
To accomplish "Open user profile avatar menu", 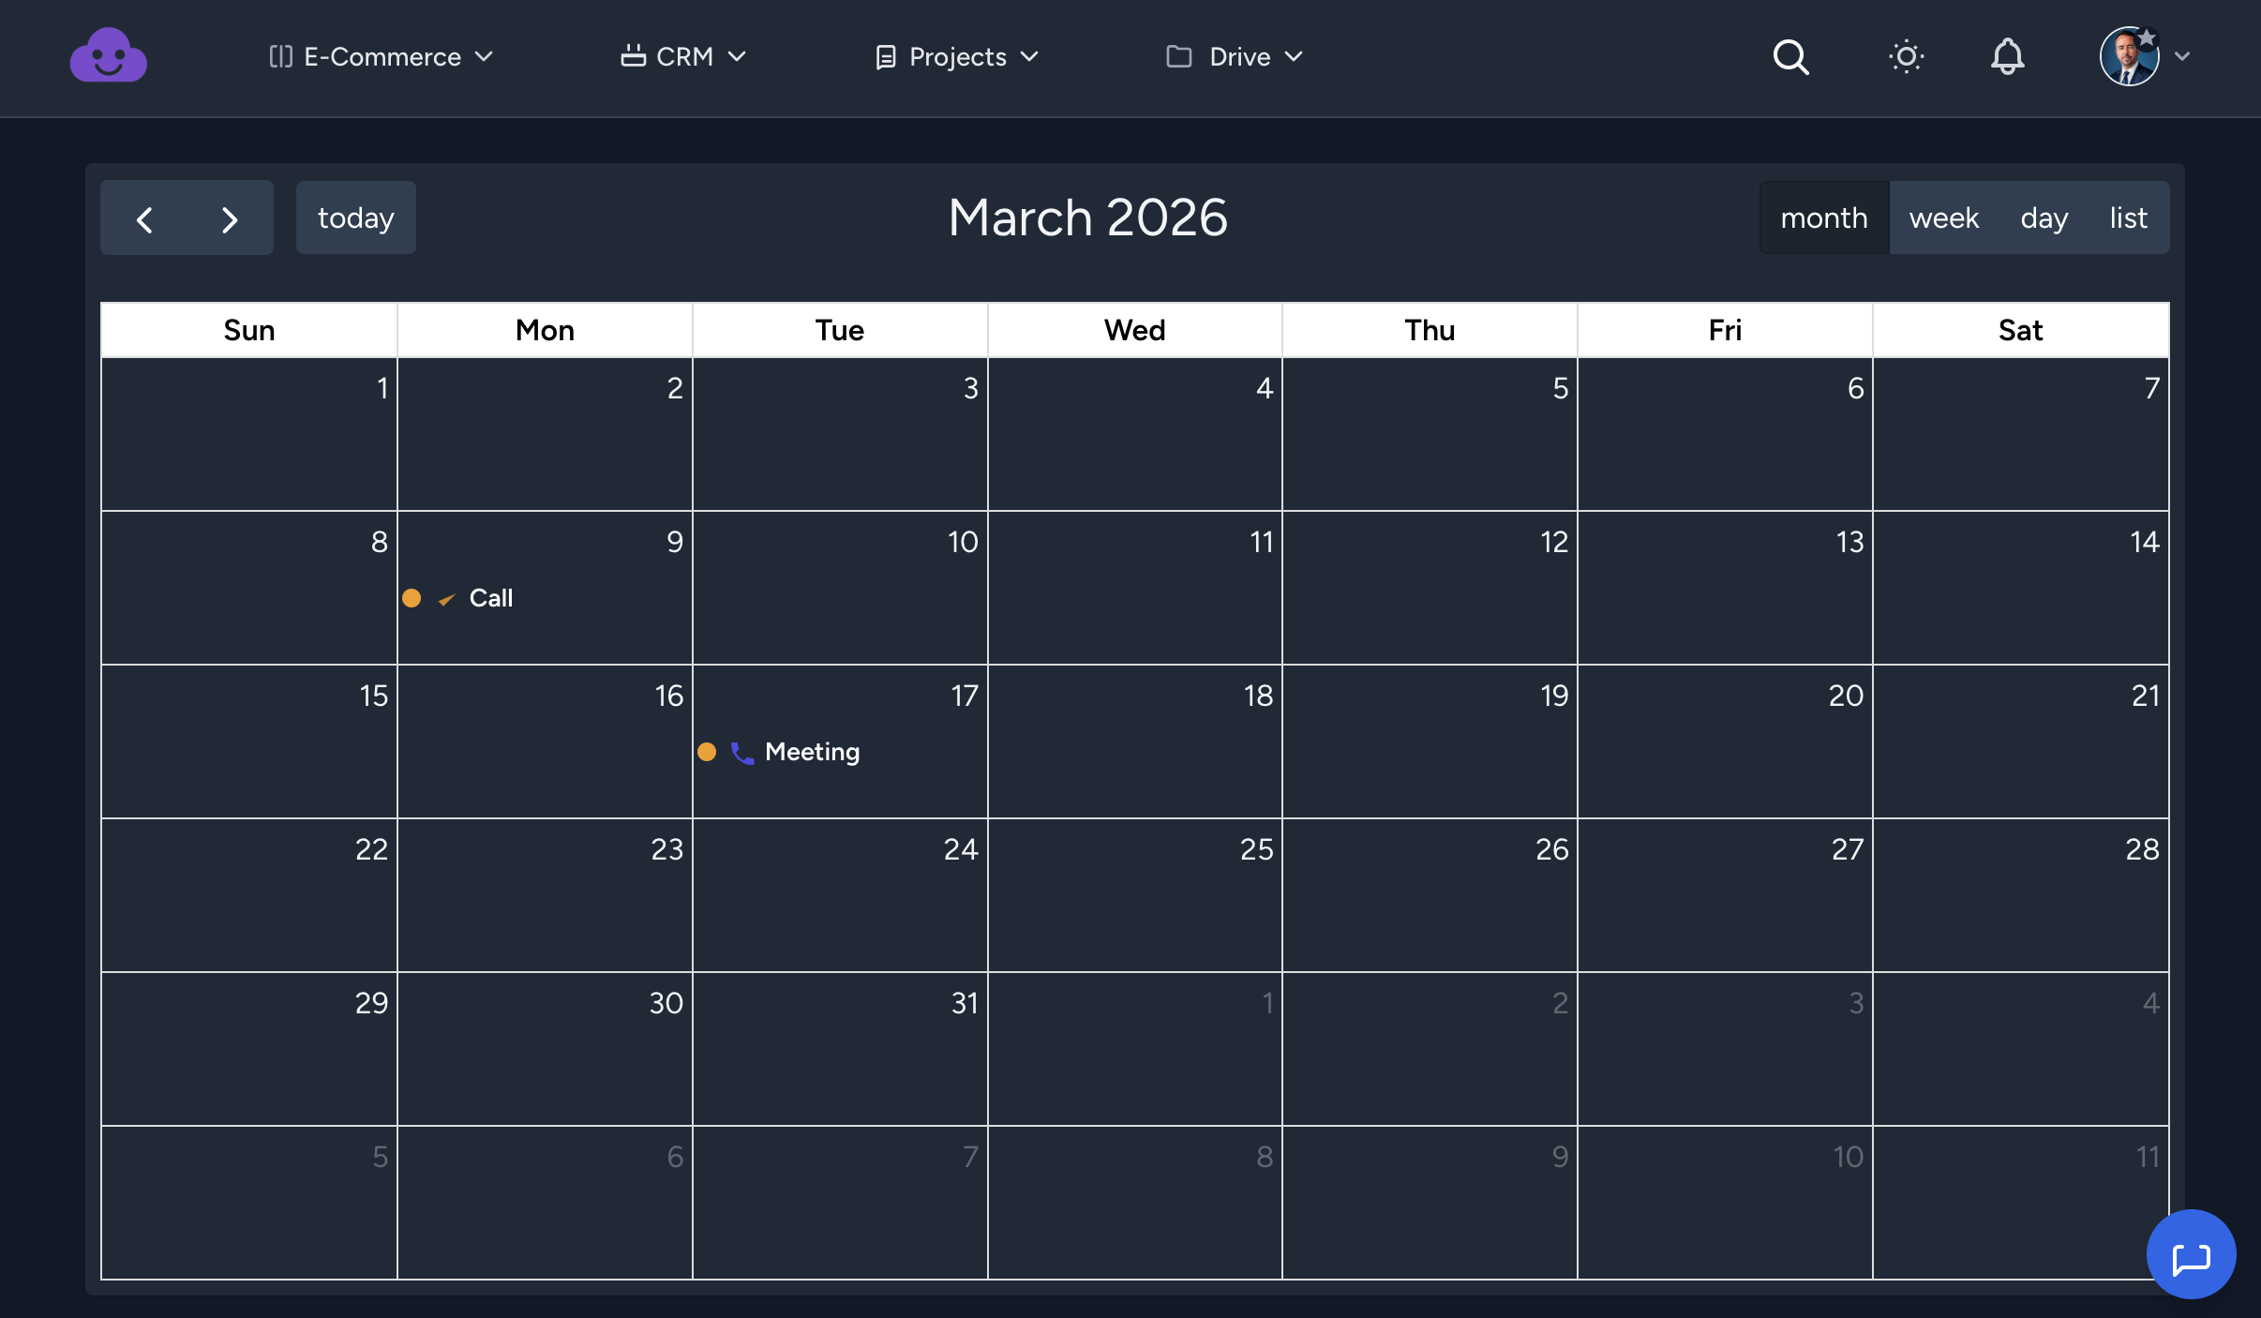I will (2130, 57).
